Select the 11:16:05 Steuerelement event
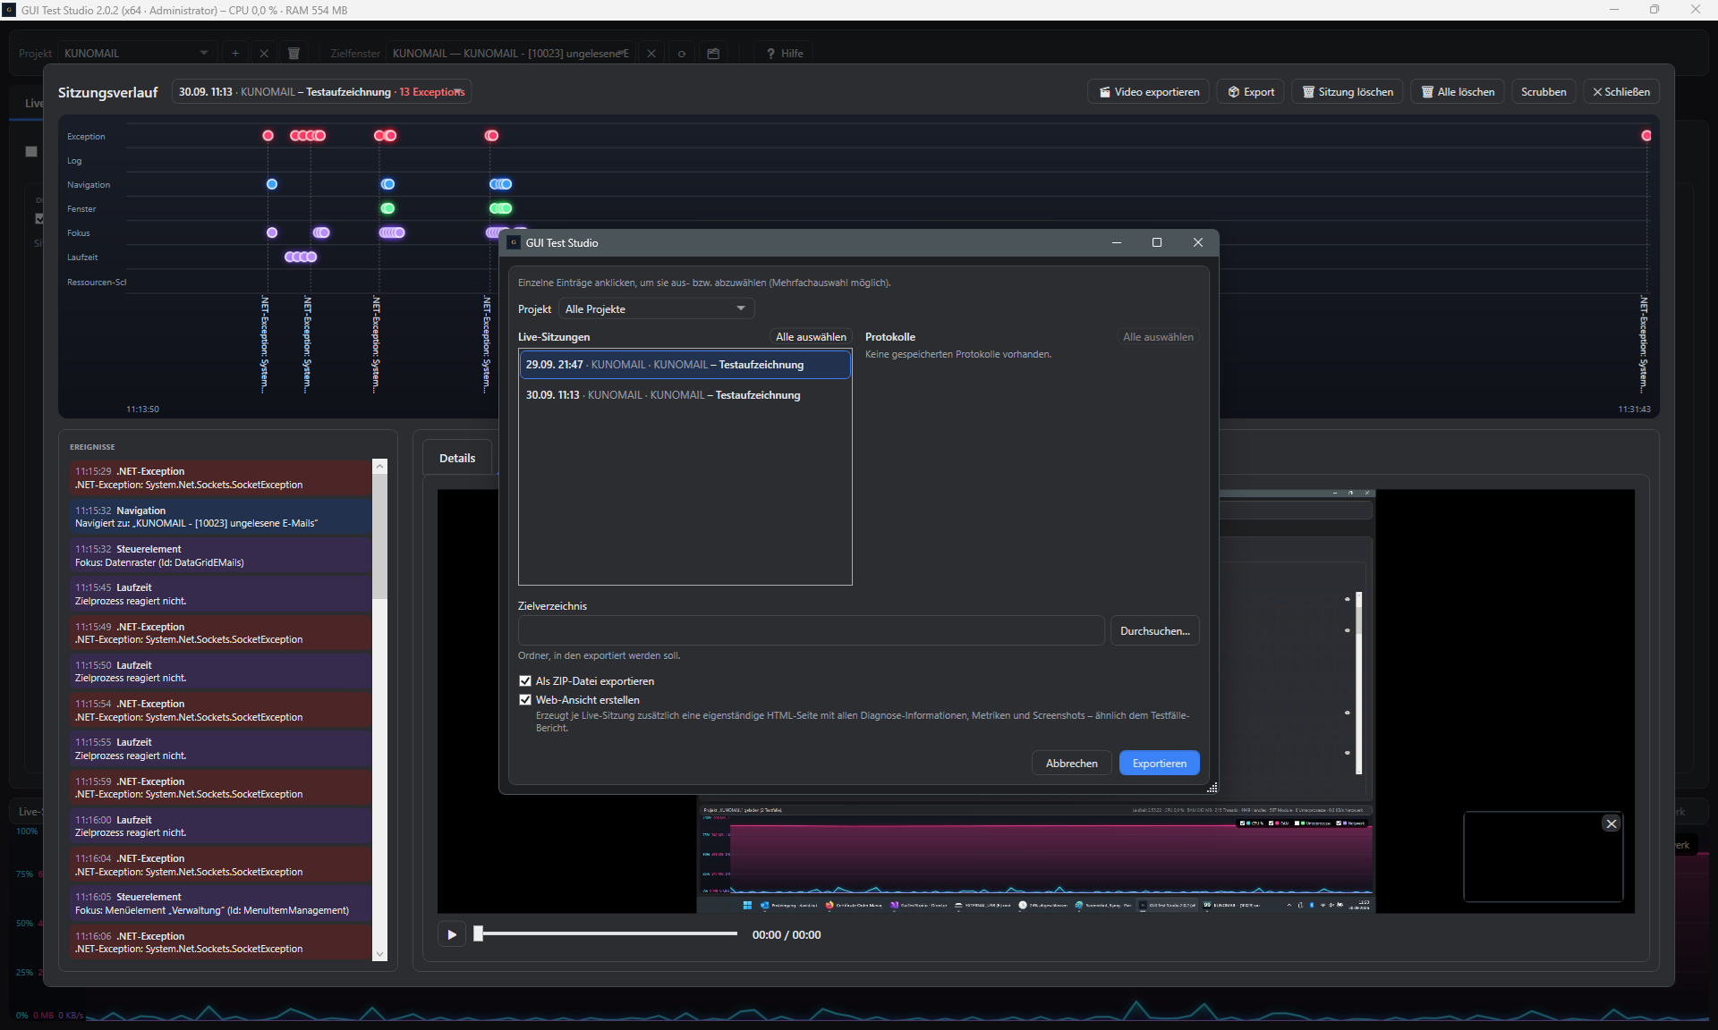Image resolution: width=1718 pixels, height=1030 pixels. [221, 903]
